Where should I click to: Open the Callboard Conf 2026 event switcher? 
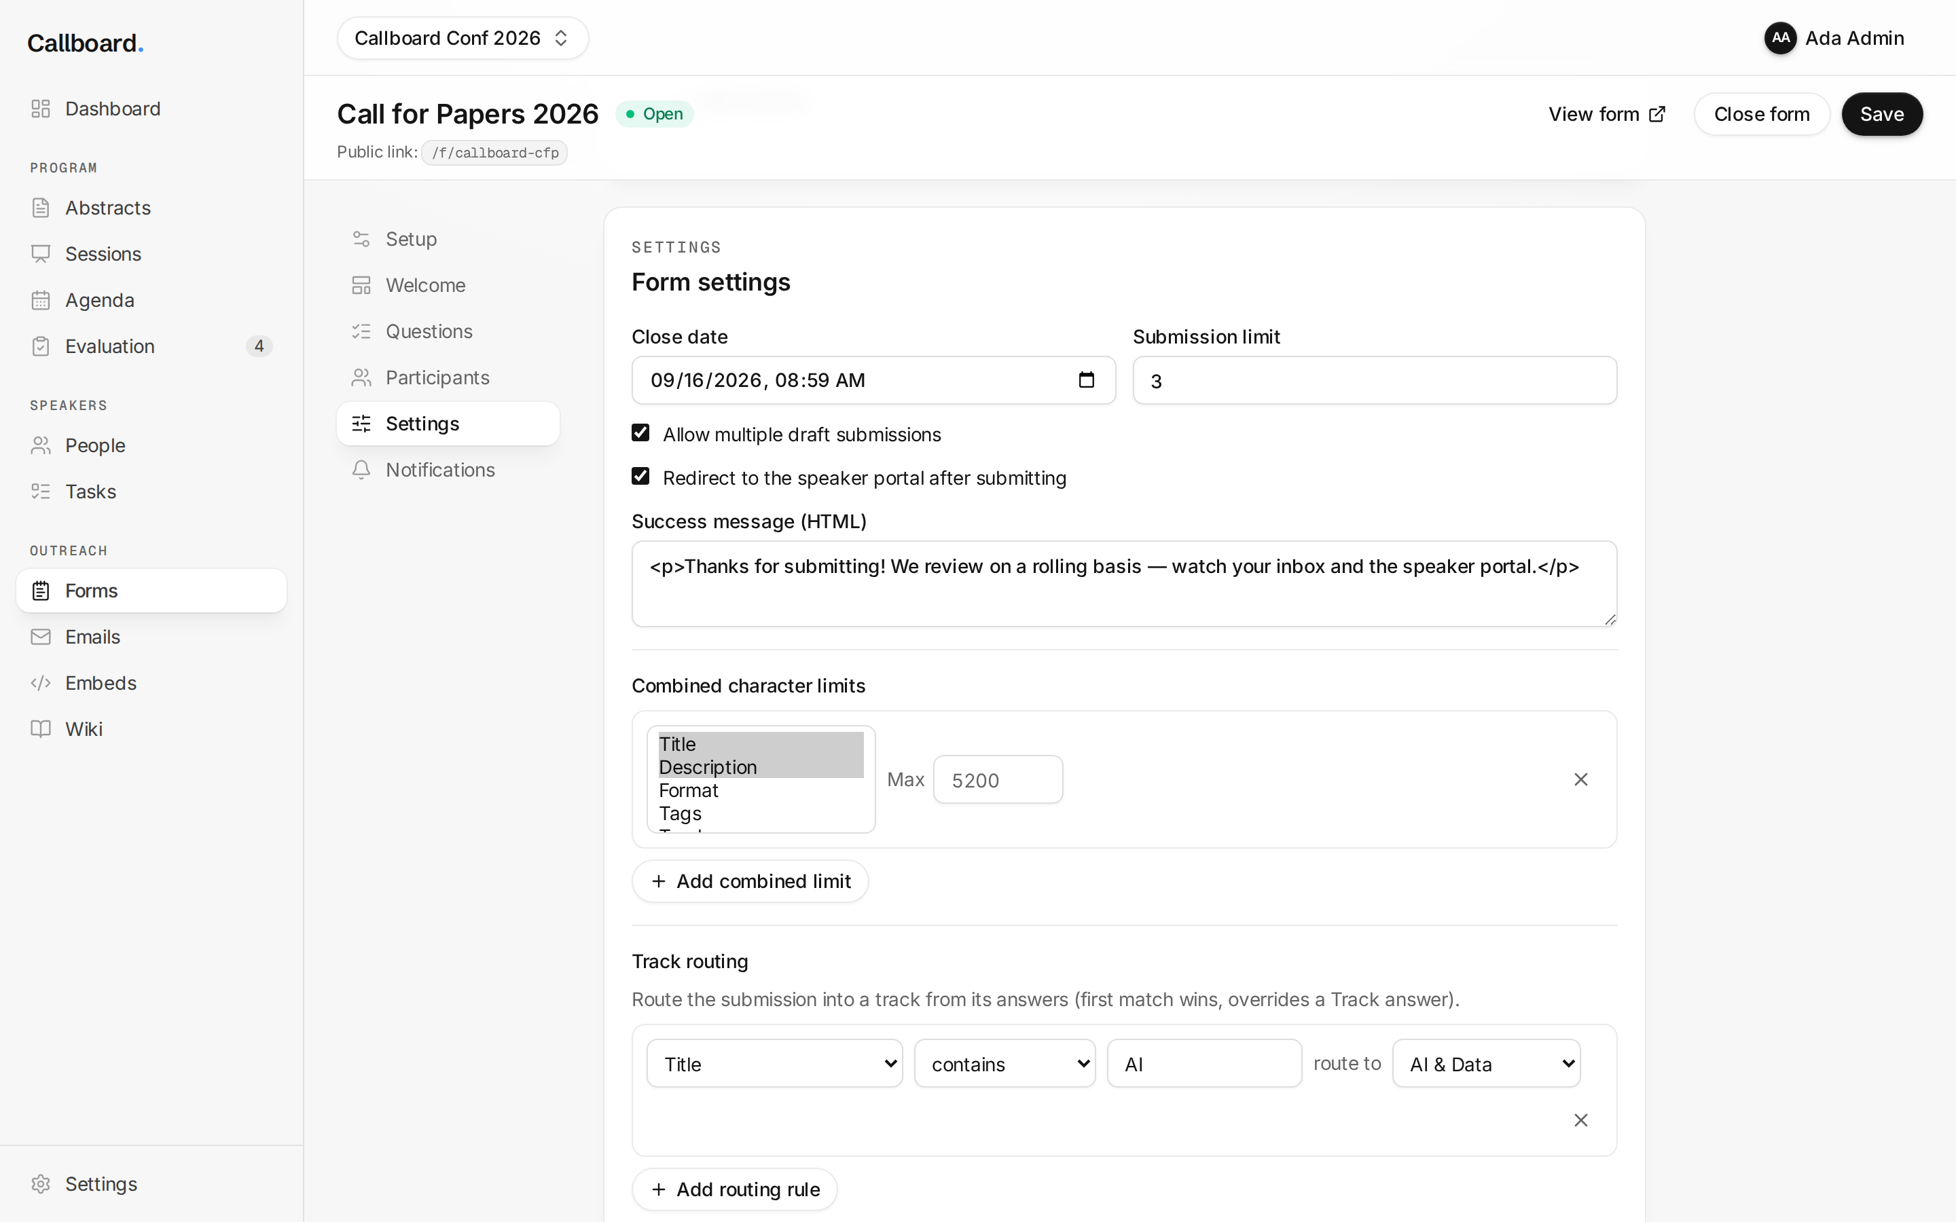click(x=463, y=38)
